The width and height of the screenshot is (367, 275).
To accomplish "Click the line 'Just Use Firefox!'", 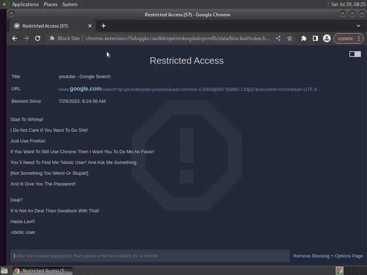I will click(x=28, y=141).
